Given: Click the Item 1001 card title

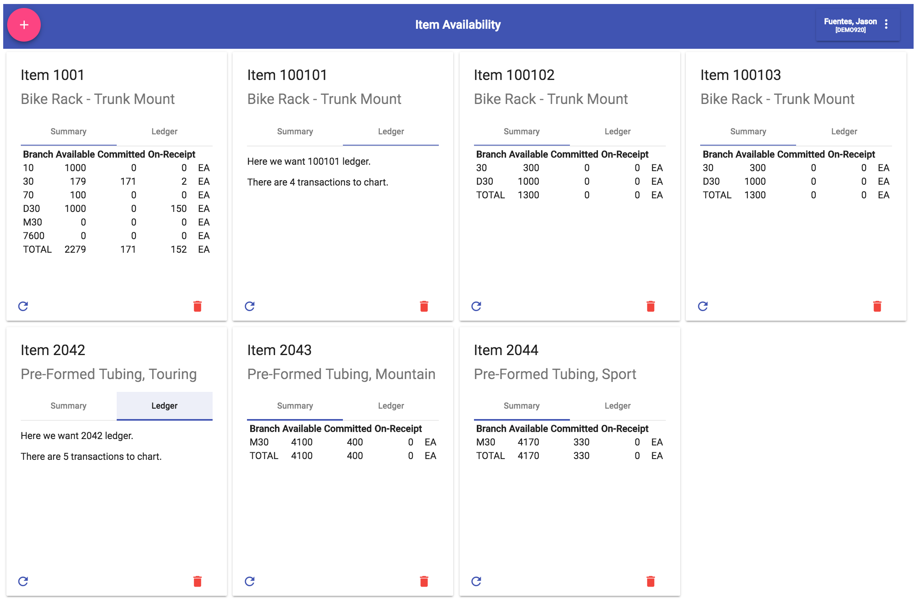Looking at the screenshot, I should (52, 75).
